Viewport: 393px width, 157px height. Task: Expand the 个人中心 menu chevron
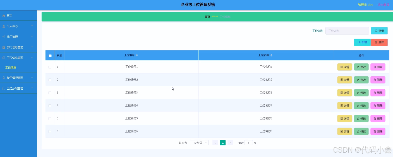32,26
